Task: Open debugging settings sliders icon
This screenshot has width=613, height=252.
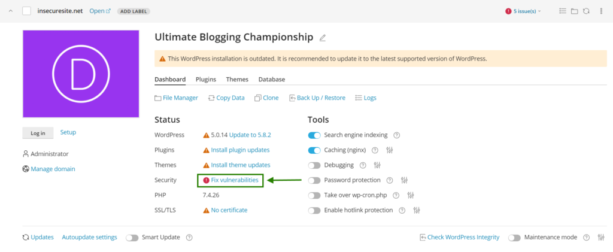Action: (x=377, y=165)
